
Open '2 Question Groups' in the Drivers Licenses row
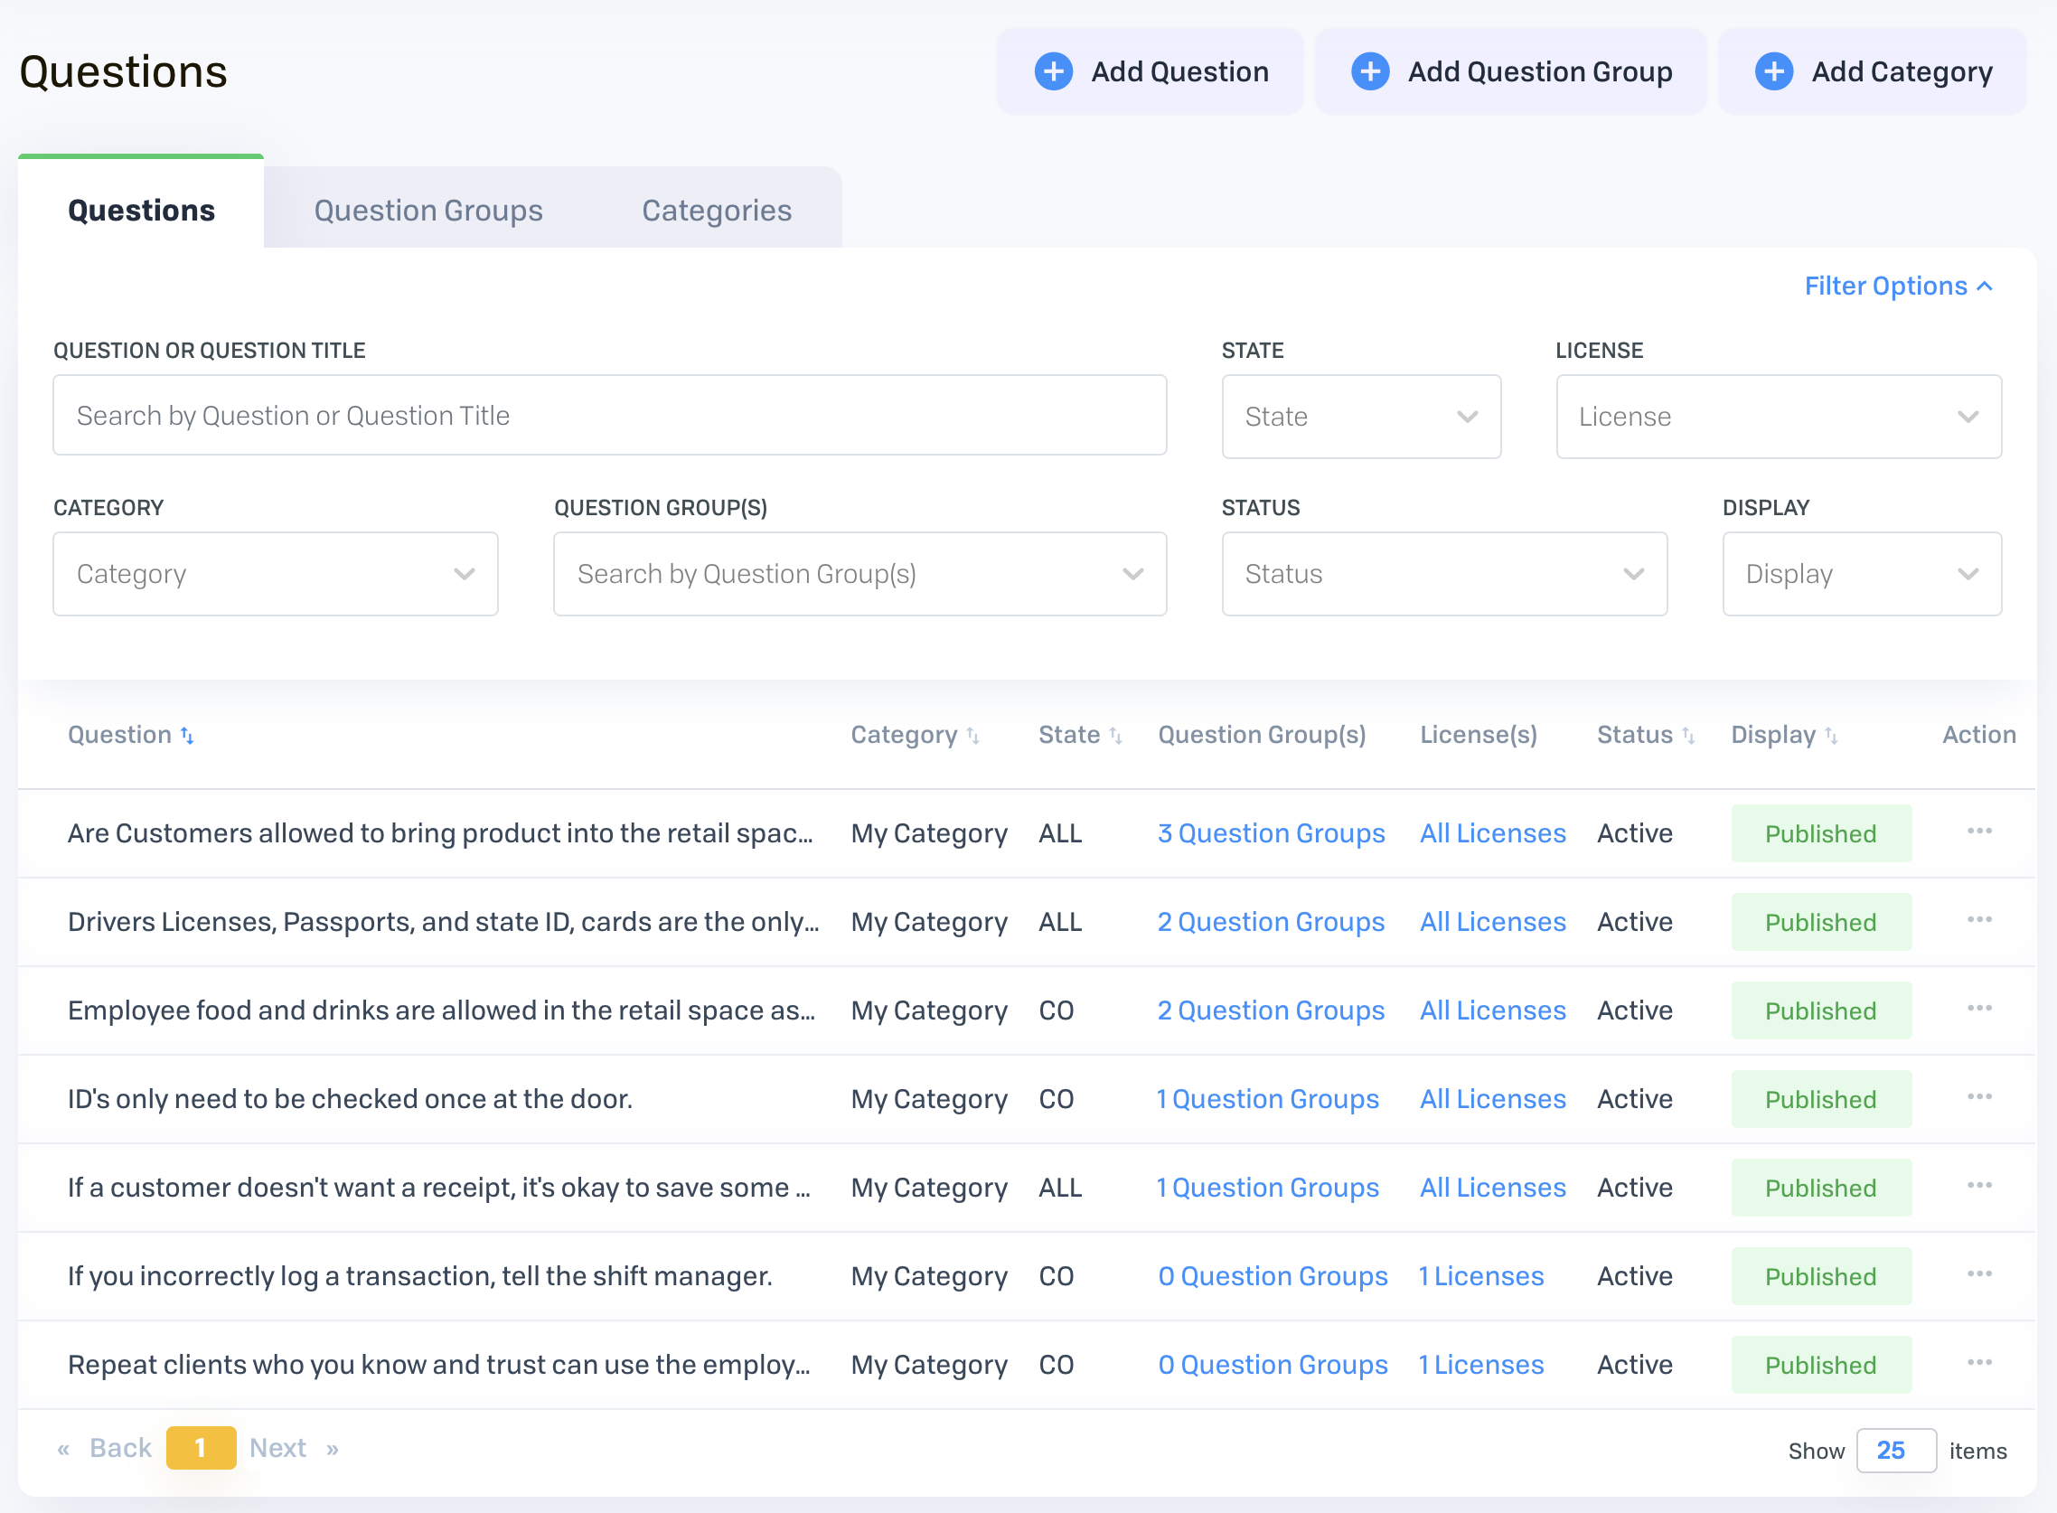1271,922
